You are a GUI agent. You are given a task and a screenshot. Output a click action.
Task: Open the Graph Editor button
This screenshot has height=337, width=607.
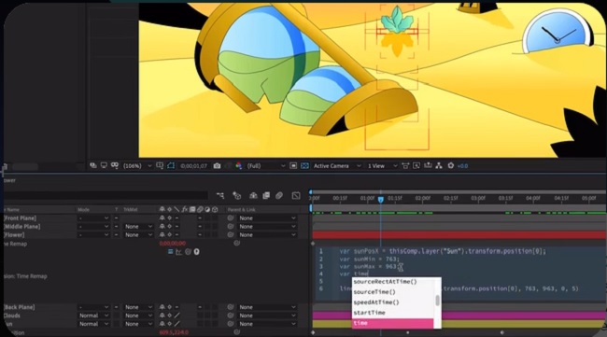[296, 196]
